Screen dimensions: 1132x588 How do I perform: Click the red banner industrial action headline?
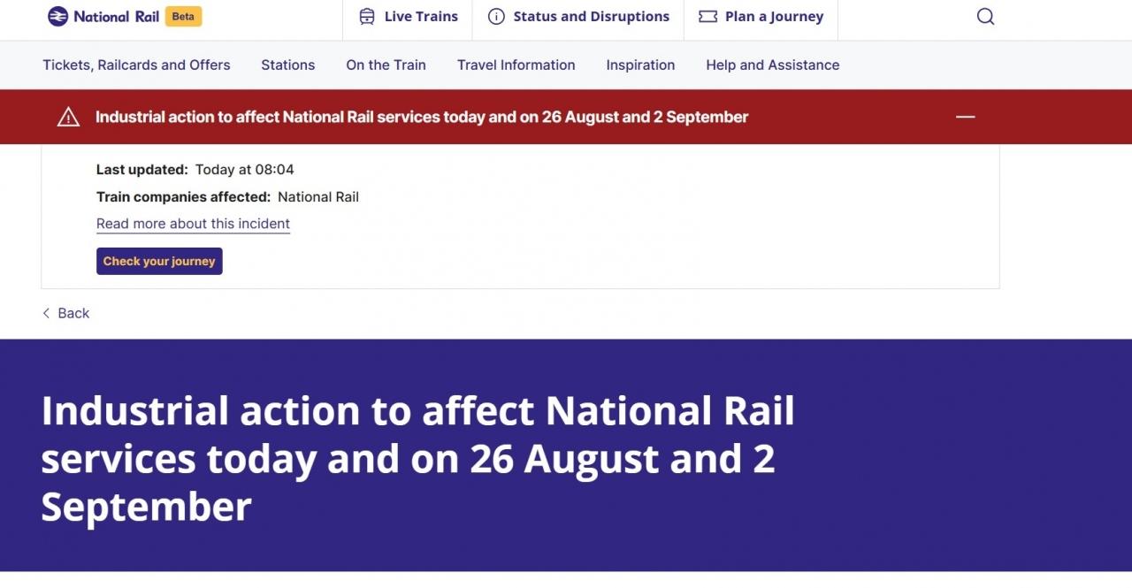(422, 117)
